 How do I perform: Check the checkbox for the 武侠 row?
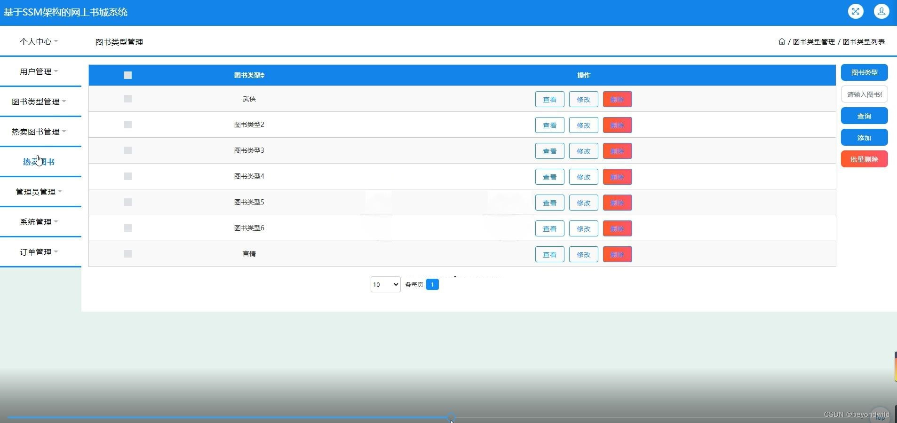coord(127,99)
